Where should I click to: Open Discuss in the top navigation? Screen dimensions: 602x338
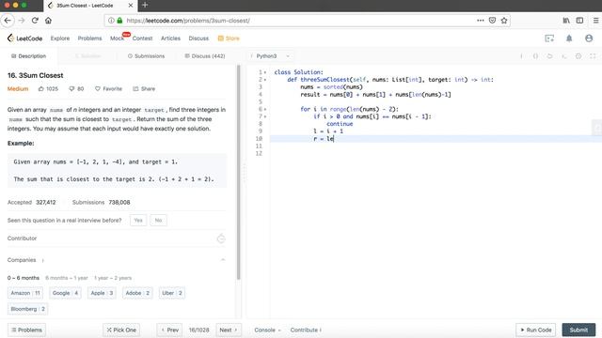pyautogui.click(x=198, y=38)
